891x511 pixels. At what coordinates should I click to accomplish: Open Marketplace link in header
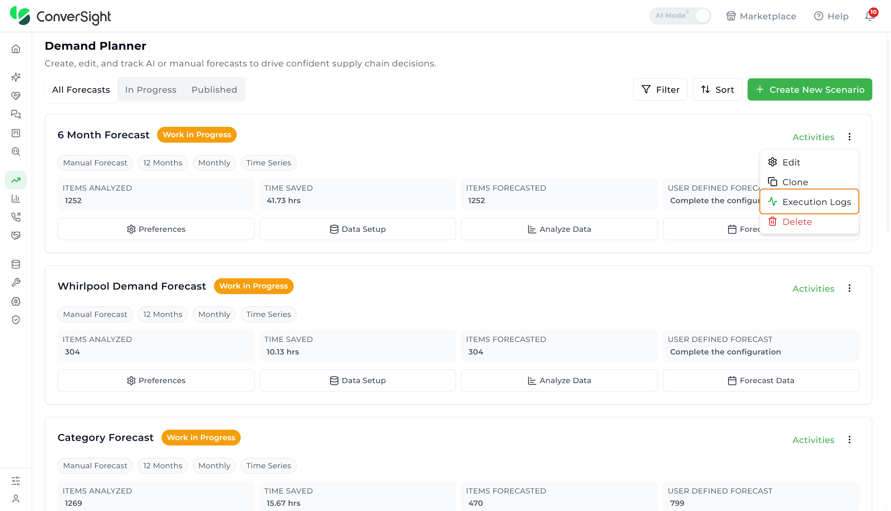pyautogui.click(x=761, y=16)
